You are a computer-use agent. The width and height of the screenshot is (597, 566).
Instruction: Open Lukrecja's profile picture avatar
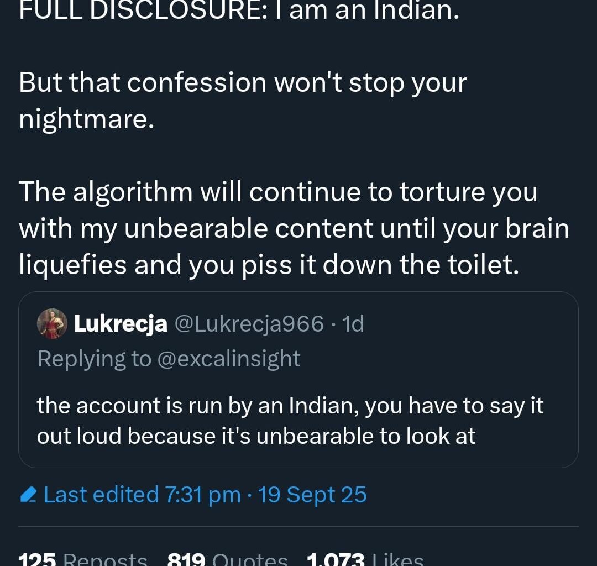(52, 324)
